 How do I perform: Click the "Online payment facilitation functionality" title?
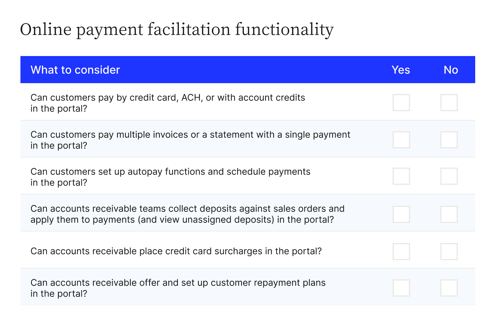(x=177, y=30)
